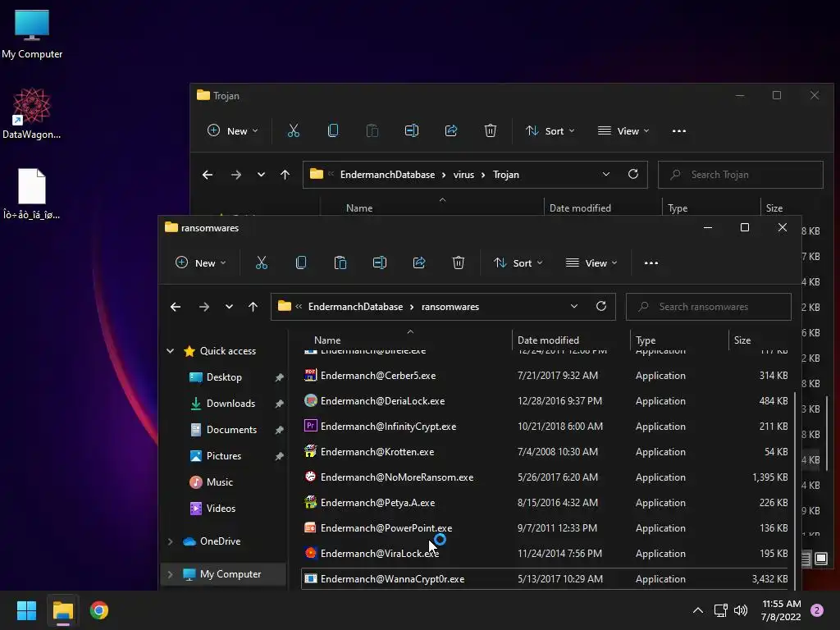Click network icon in system tray
The width and height of the screenshot is (840, 630).
pos(720,610)
